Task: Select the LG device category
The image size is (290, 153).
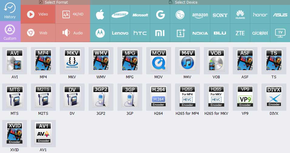Action: (x=180, y=15)
